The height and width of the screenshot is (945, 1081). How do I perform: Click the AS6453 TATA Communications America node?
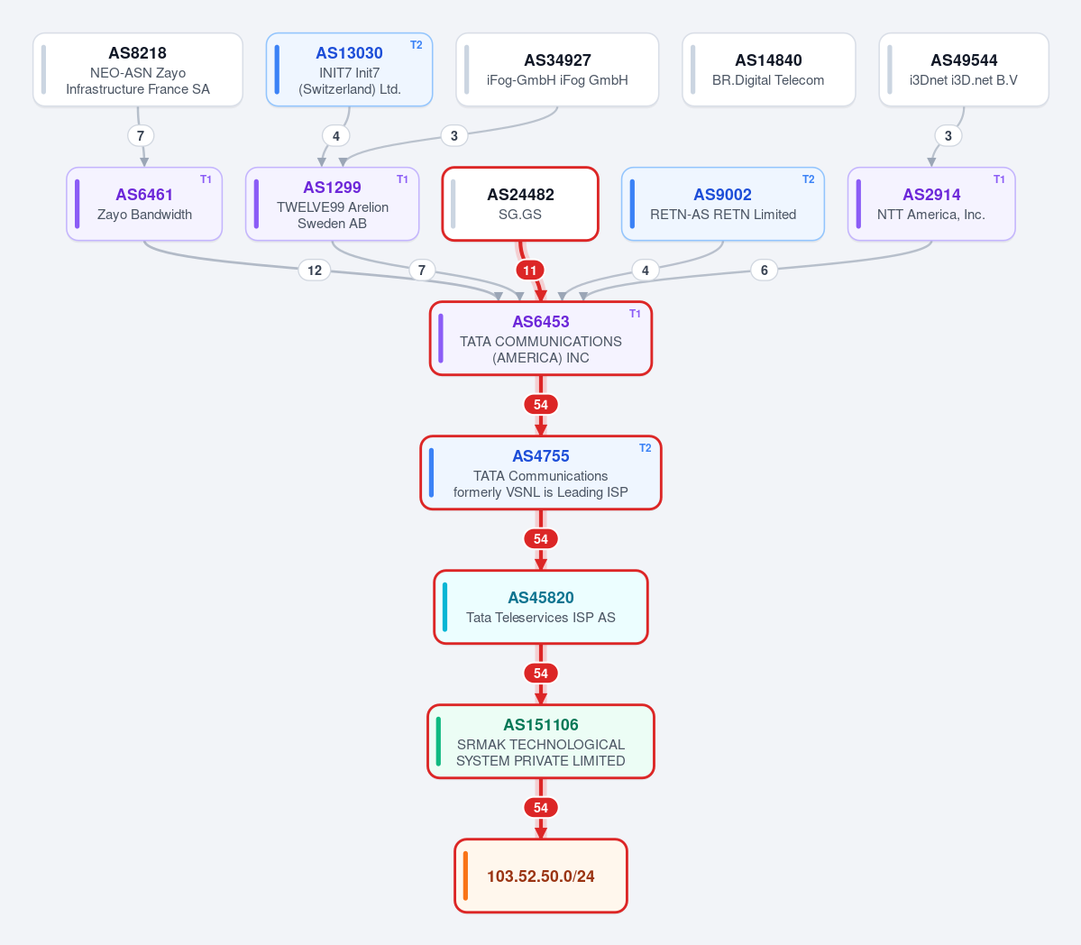pos(541,338)
